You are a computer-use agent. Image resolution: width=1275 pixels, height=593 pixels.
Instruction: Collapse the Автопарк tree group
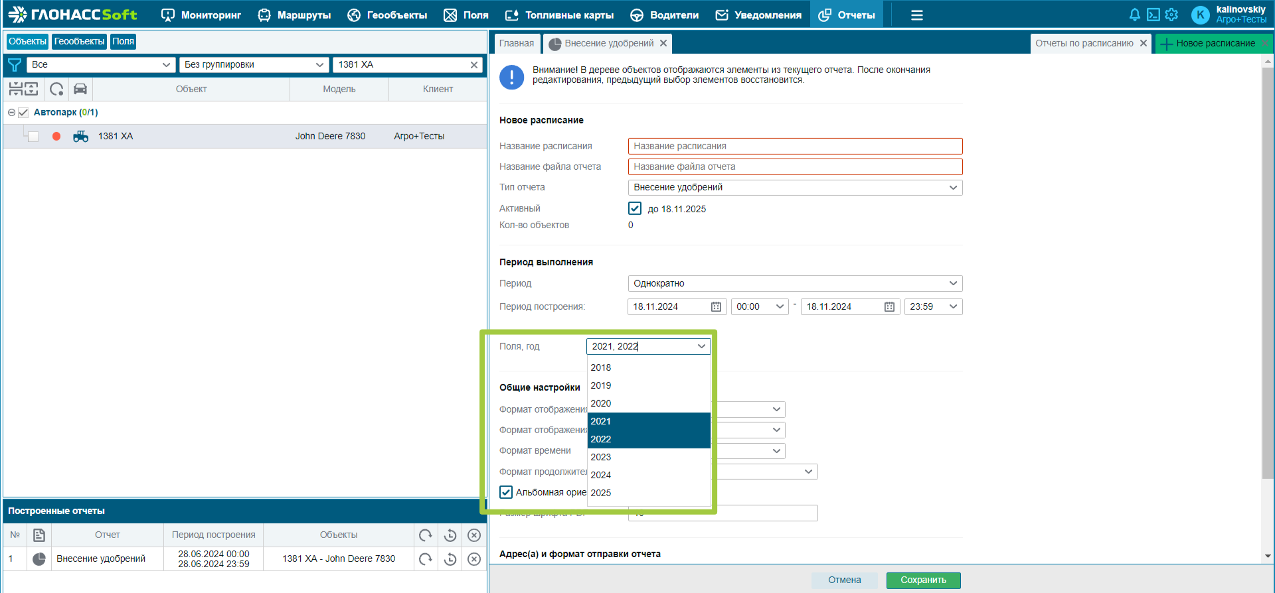(11, 113)
